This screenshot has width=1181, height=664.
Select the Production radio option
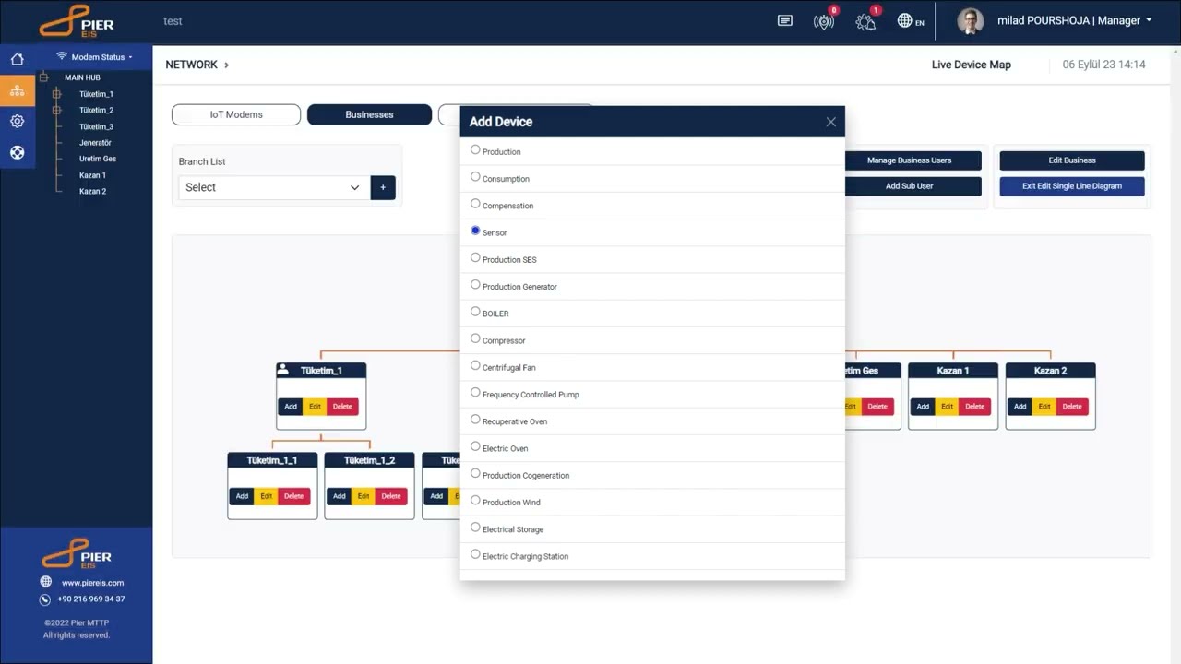(x=475, y=149)
